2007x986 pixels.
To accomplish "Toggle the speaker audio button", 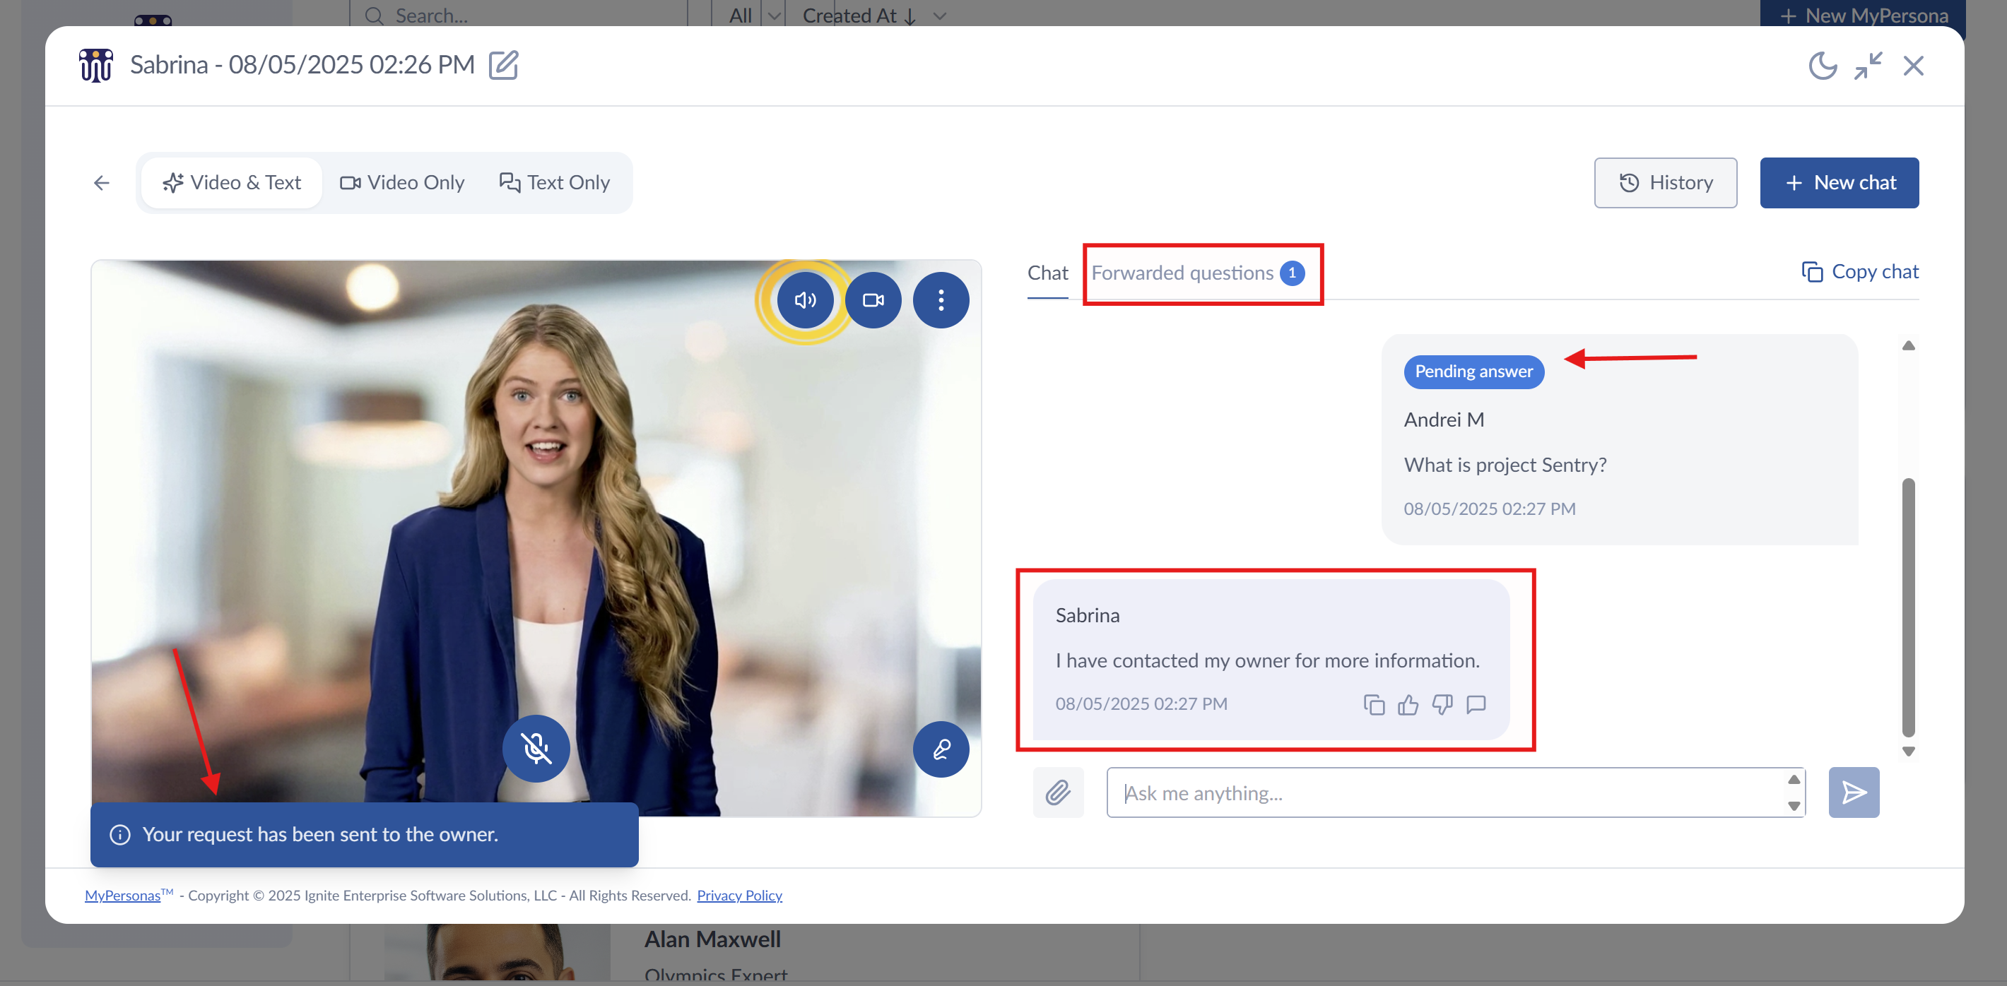I will 806,300.
